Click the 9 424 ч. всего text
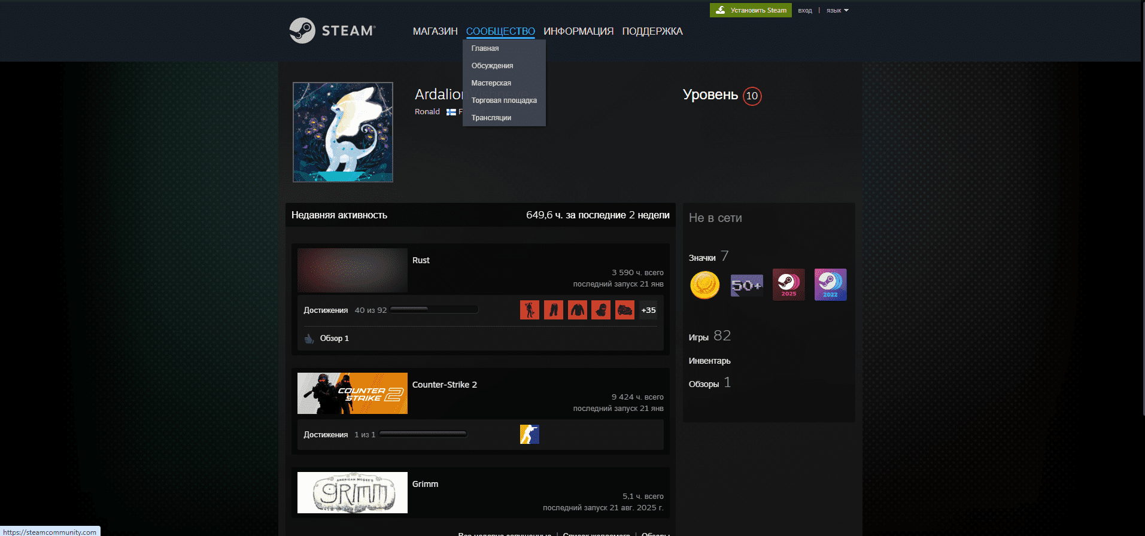The image size is (1145, 536). tap(637, 397)
